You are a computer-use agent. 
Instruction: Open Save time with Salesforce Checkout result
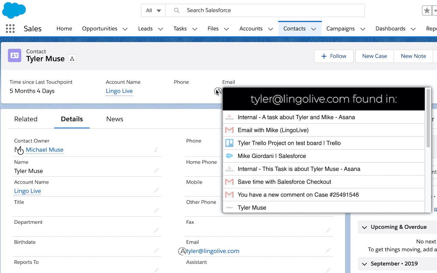point(324,182)
